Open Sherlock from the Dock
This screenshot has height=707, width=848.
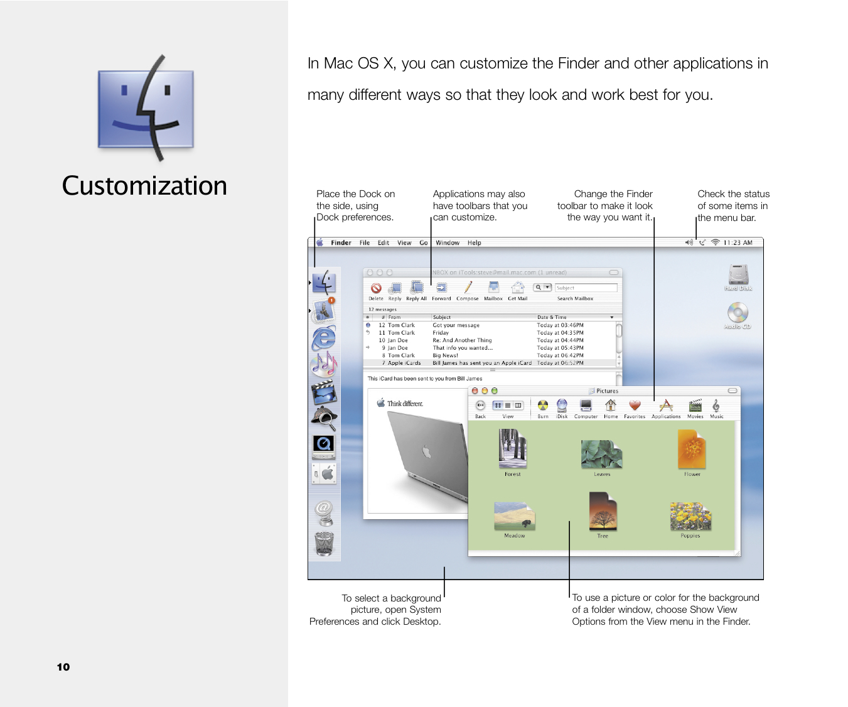[324, 419]
